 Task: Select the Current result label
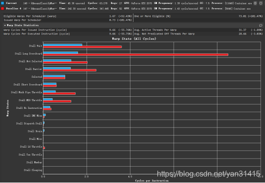[11, 3]
